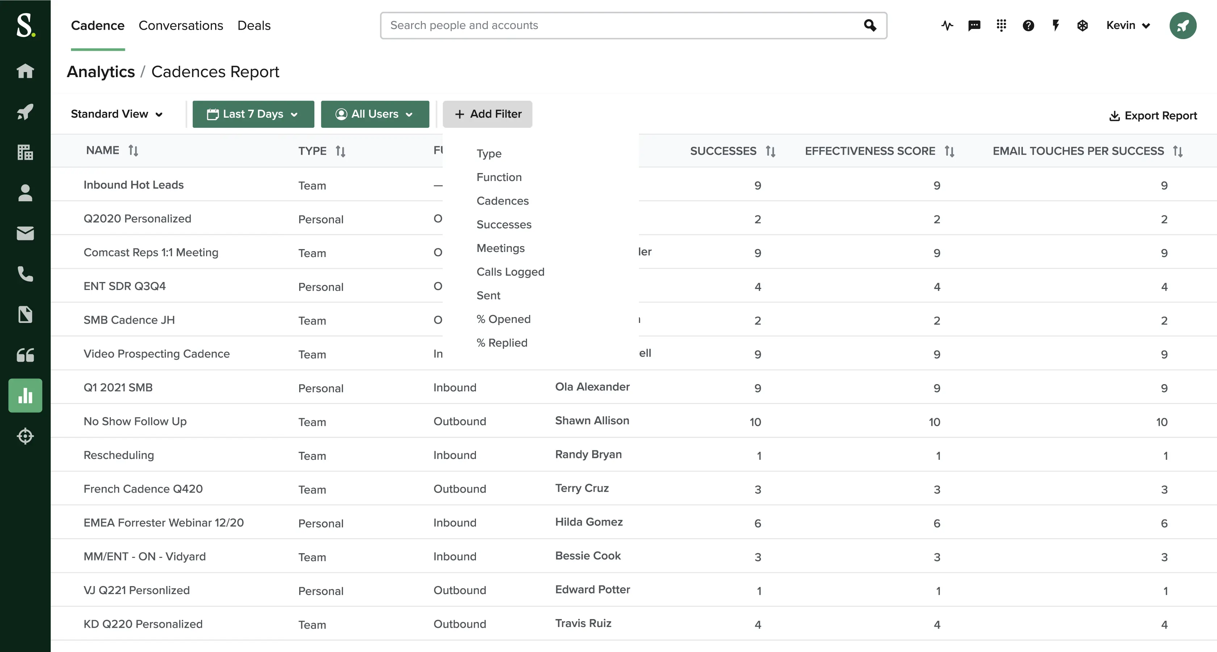Screen dimensions: 1217x652
Task: Open the EMEA Forrester Webinar 12/20 cadence
Action: [x=163, y=523]
